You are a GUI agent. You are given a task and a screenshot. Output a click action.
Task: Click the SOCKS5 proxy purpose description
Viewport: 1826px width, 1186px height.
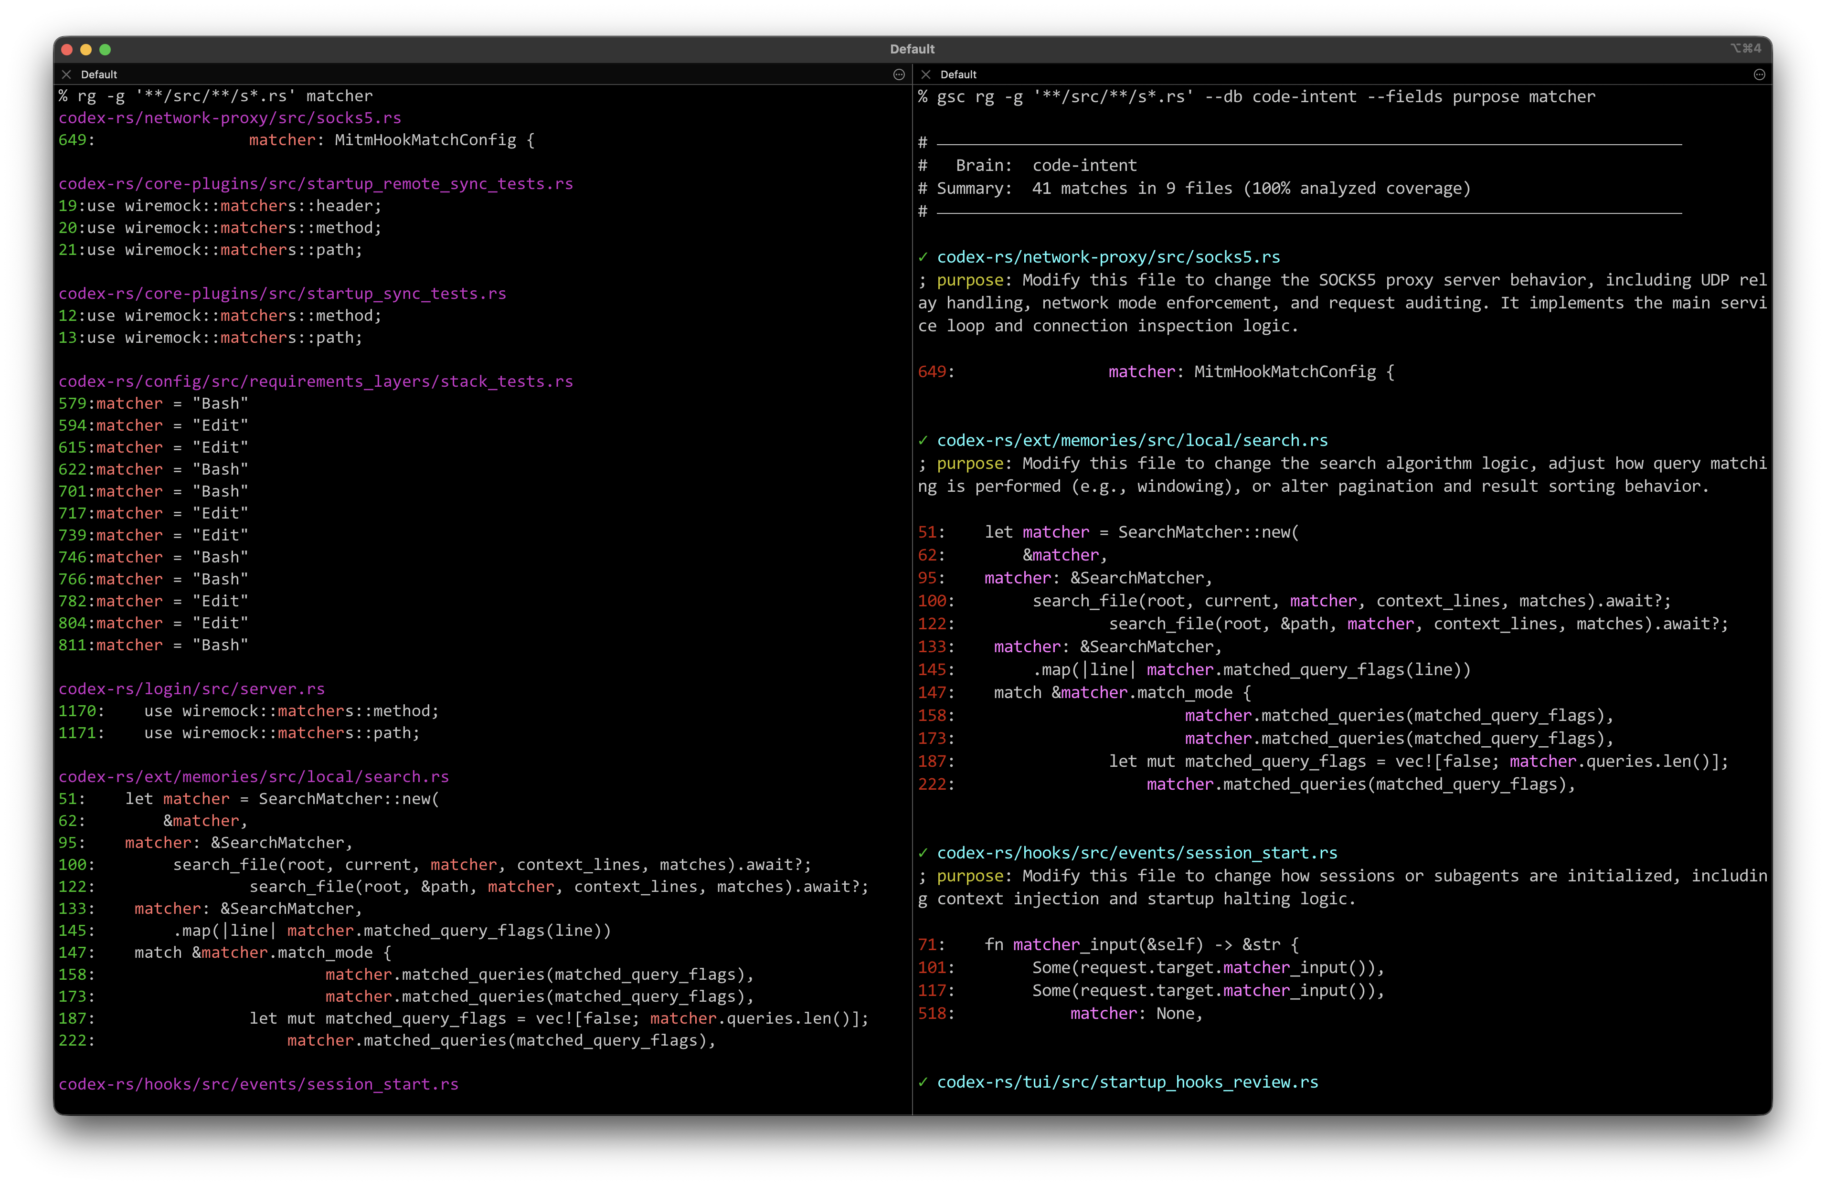1343,303
